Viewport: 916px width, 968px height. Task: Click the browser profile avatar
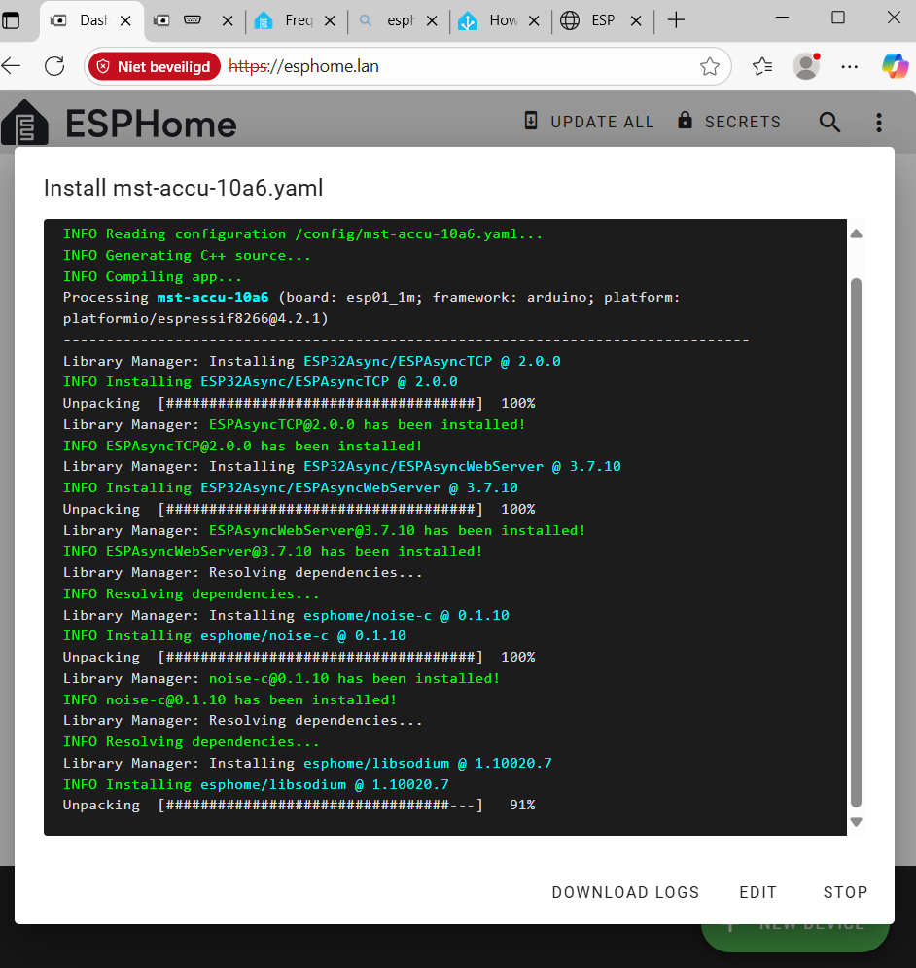[806, 66]
